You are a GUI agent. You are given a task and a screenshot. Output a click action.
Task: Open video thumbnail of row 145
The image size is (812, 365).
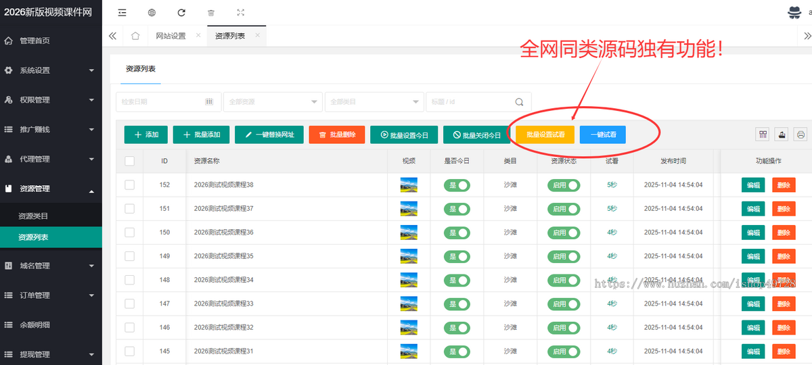409,351
